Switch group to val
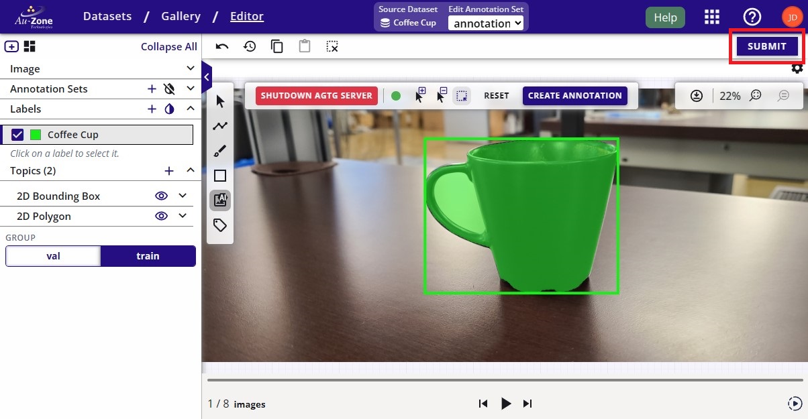Screen dimensions: 808x419 53,255
